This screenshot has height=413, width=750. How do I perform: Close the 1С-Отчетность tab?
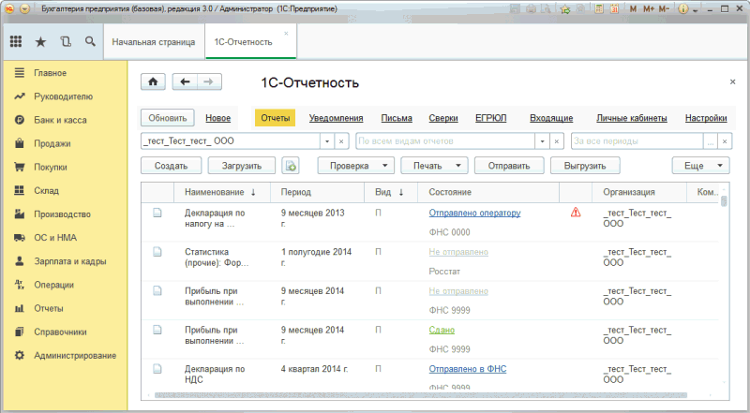click(x=286, y=34)
